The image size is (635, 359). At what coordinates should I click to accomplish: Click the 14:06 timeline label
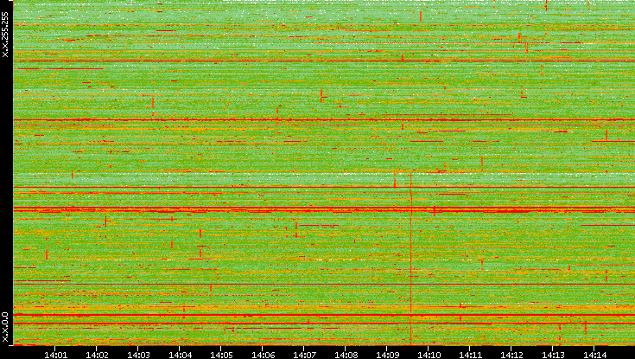[x=263, y=354]
